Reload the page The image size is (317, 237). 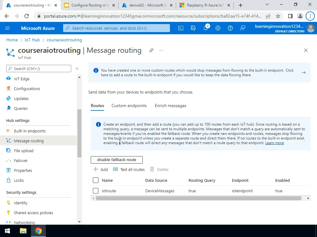pos(27,16)
